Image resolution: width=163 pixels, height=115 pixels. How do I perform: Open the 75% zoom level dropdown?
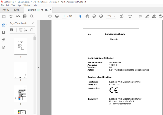click(114, 16)
